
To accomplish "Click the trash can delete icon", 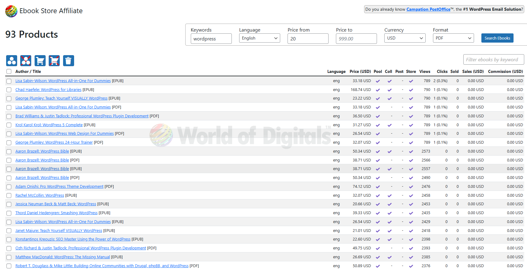I will pos(69,61).
